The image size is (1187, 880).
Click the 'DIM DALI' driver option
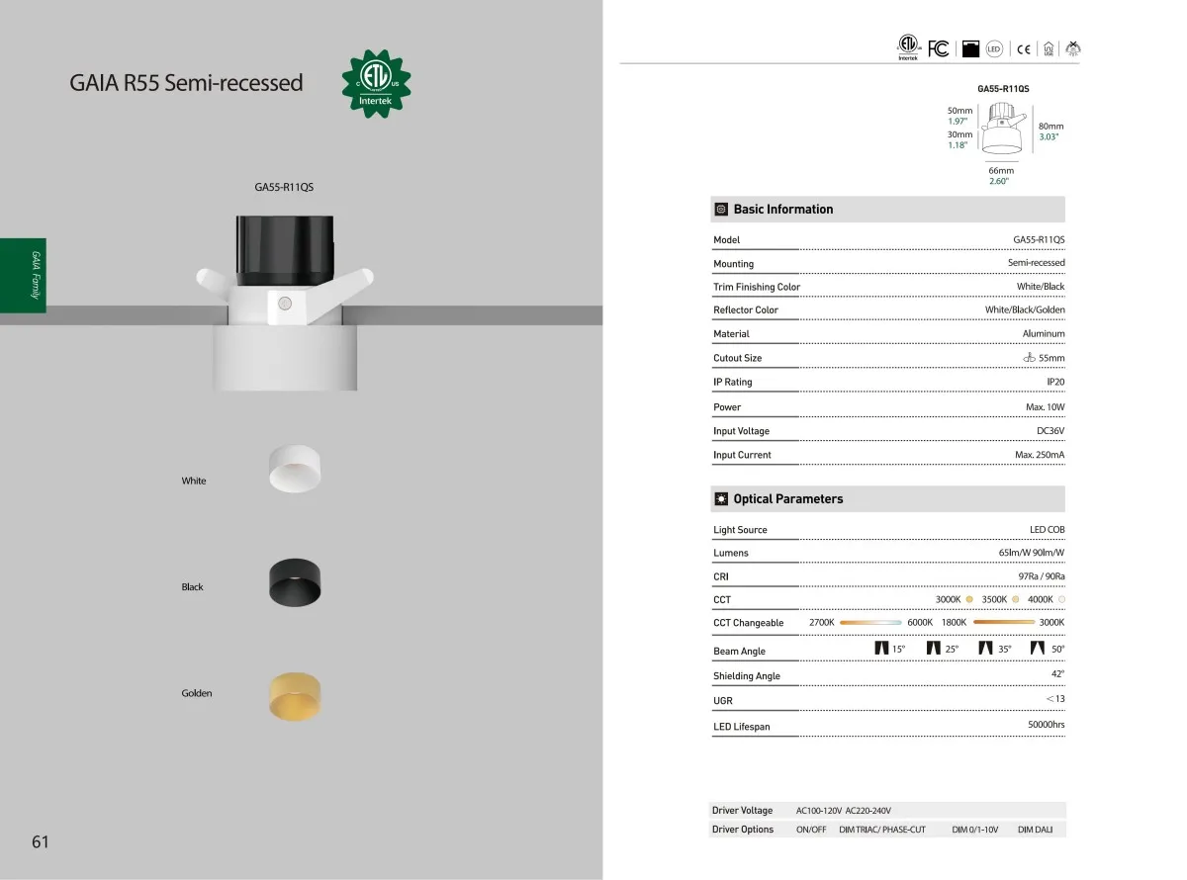(1035, 830)
